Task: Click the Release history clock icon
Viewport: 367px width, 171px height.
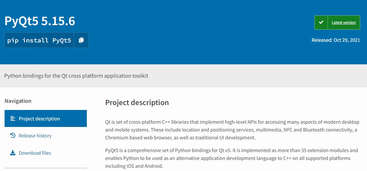Action: [13, 135]
